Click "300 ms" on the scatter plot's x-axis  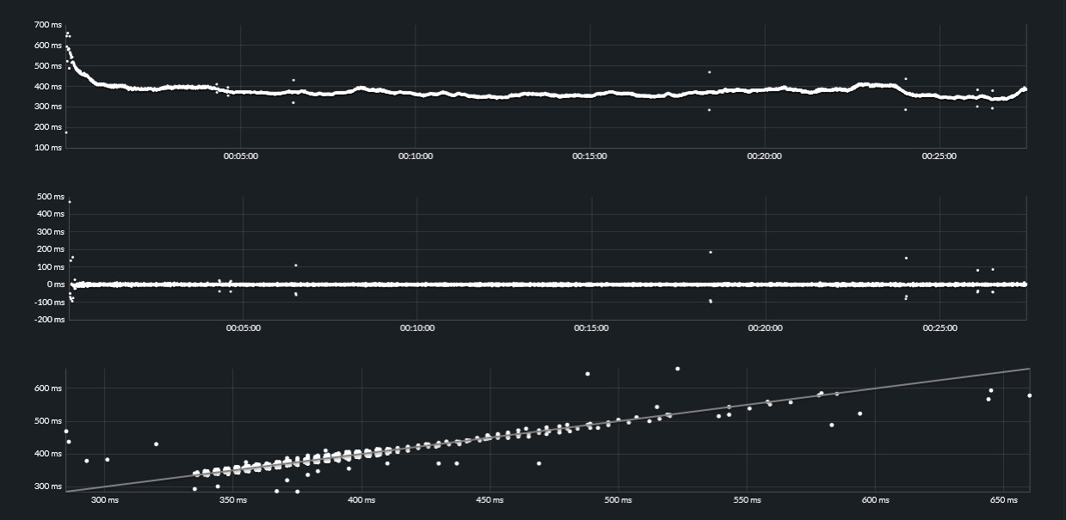103,499
